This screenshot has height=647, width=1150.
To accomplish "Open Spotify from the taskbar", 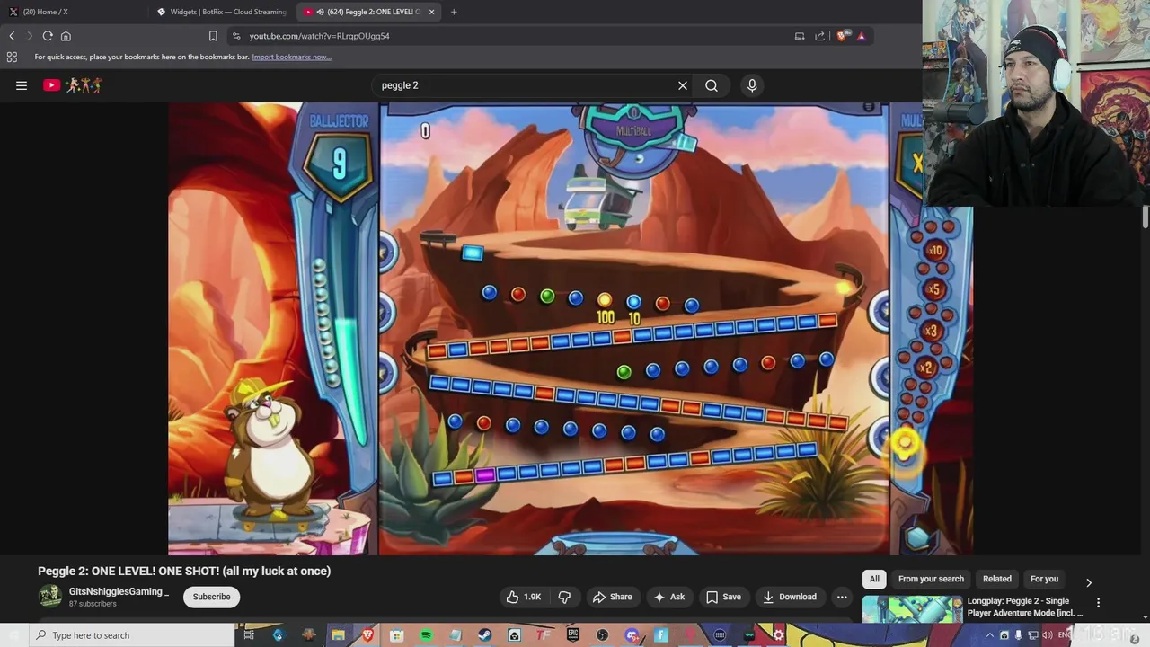I will 426,635.
